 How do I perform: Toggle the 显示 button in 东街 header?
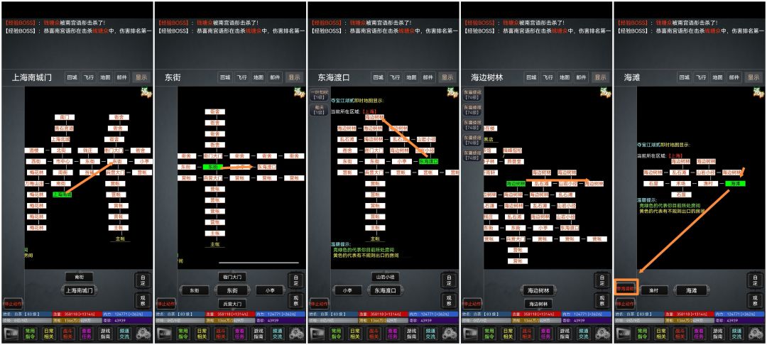point(294,77)
